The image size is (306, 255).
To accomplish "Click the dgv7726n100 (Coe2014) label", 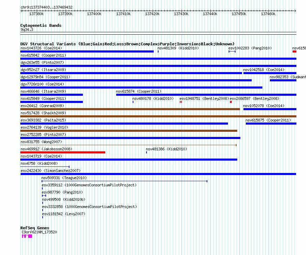I will tap(42, 84).
